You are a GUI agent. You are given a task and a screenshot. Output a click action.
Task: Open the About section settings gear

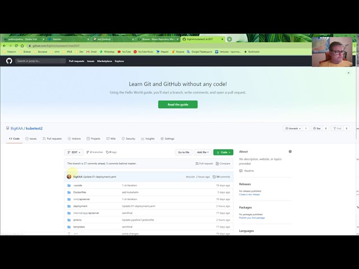click(x=290, y=151)
